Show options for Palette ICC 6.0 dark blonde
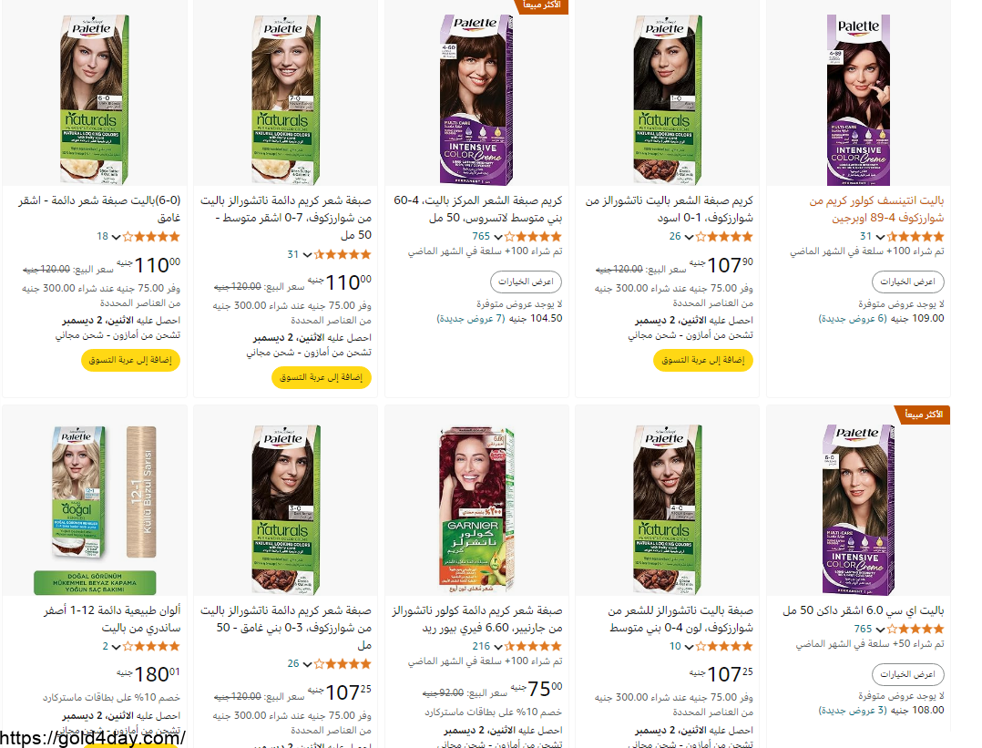Image resolution: width=982 pixels, height=748 pixels. click(x=908, y=674)
